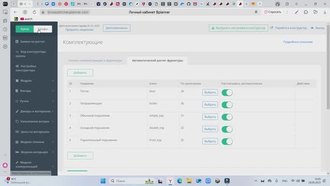The image size is (330, 186).
Task: Click the upper Добавить button
Action: coord(80,73)
